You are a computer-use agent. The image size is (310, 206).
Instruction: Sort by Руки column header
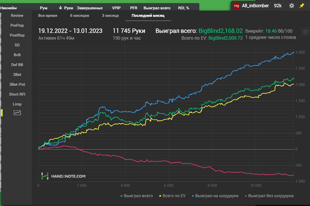[68, 8]
